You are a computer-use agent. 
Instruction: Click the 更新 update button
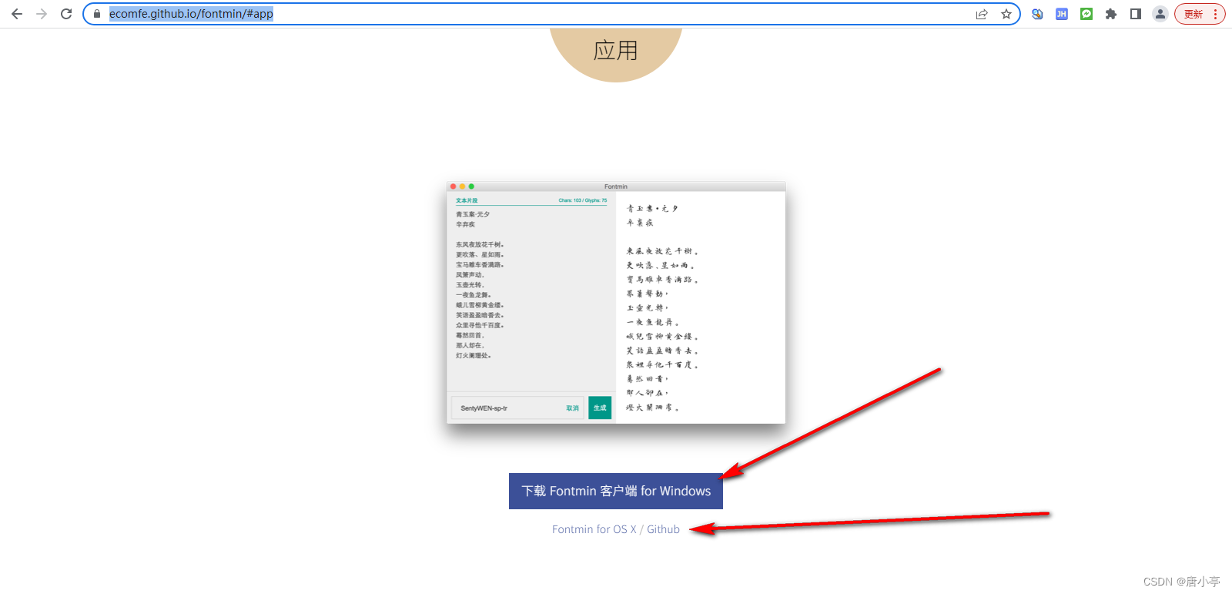[x=1193, y=14]
